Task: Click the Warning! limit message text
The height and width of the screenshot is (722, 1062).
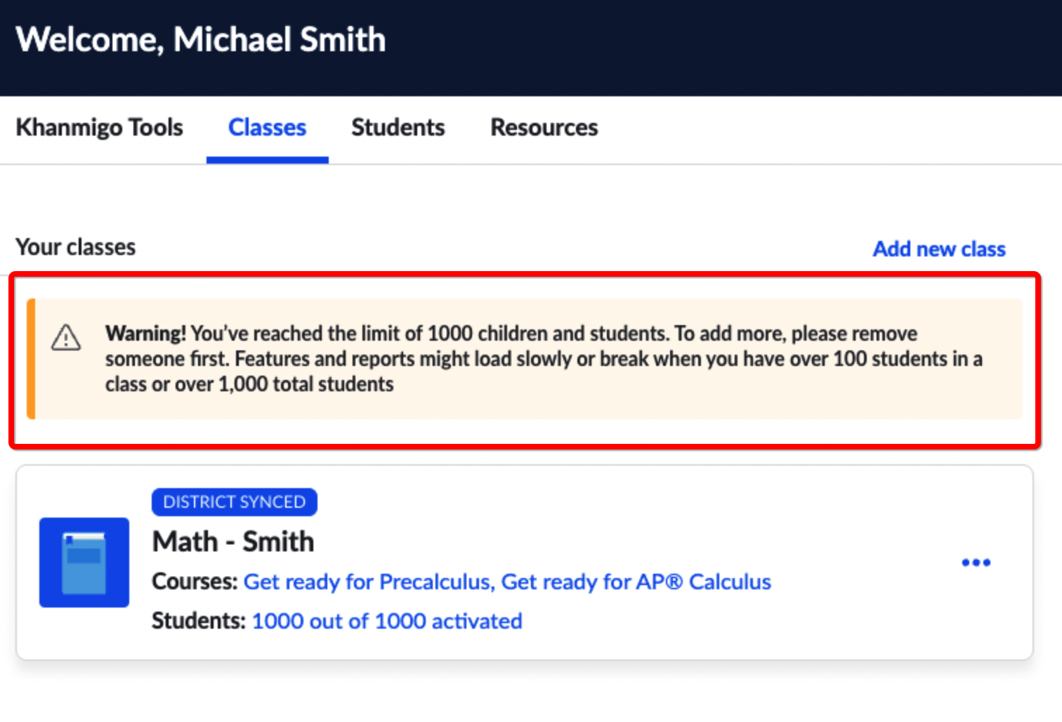Action: (544, 358)
